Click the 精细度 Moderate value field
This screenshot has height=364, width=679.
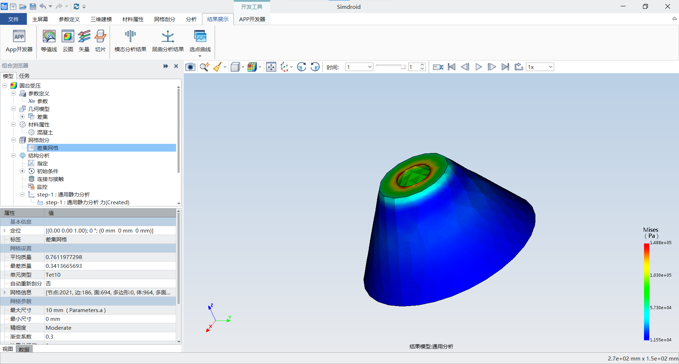[x=110, y=328]
